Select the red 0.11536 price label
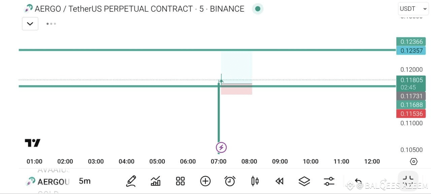 [411, 114]
